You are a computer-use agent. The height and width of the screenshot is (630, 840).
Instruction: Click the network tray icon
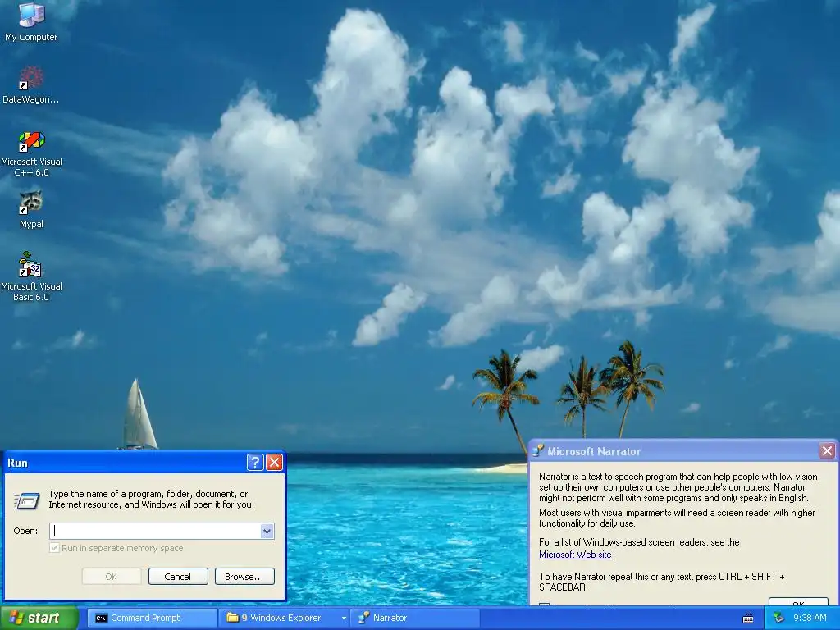point(779,618)
